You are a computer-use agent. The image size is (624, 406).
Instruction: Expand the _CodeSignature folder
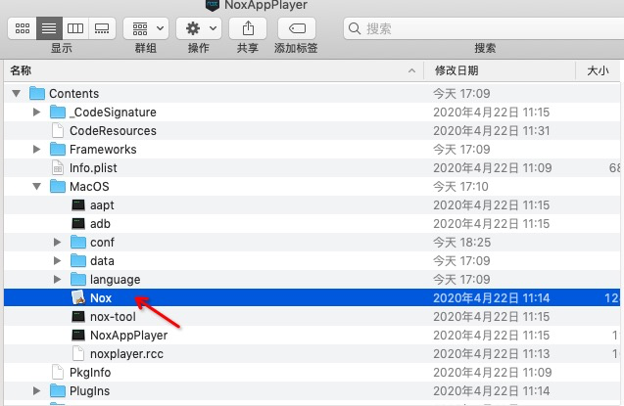[36, 113]
